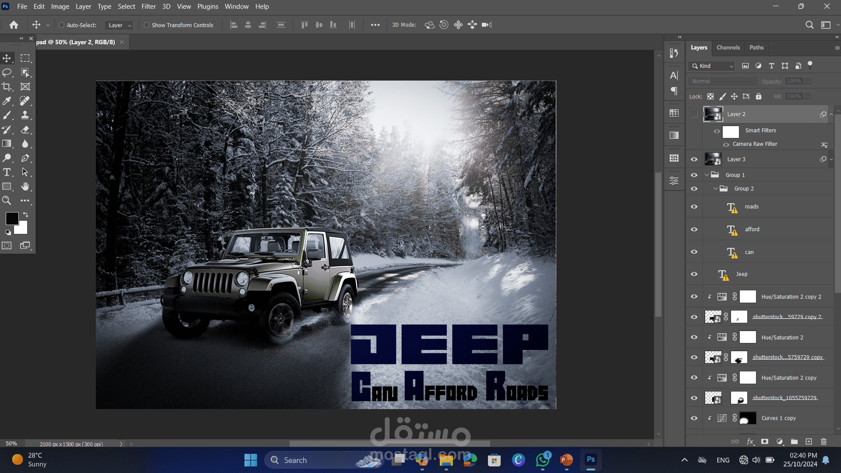Delete layer using trash icon
Image resolution: width=841 pixels, height=473 pixels.
(823, 441)
